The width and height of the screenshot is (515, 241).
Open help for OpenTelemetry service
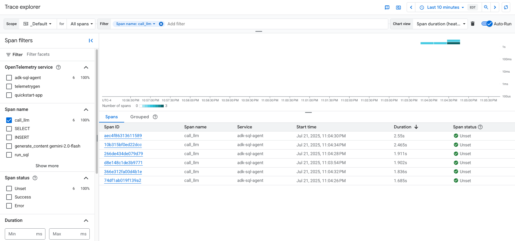[58, 67]
